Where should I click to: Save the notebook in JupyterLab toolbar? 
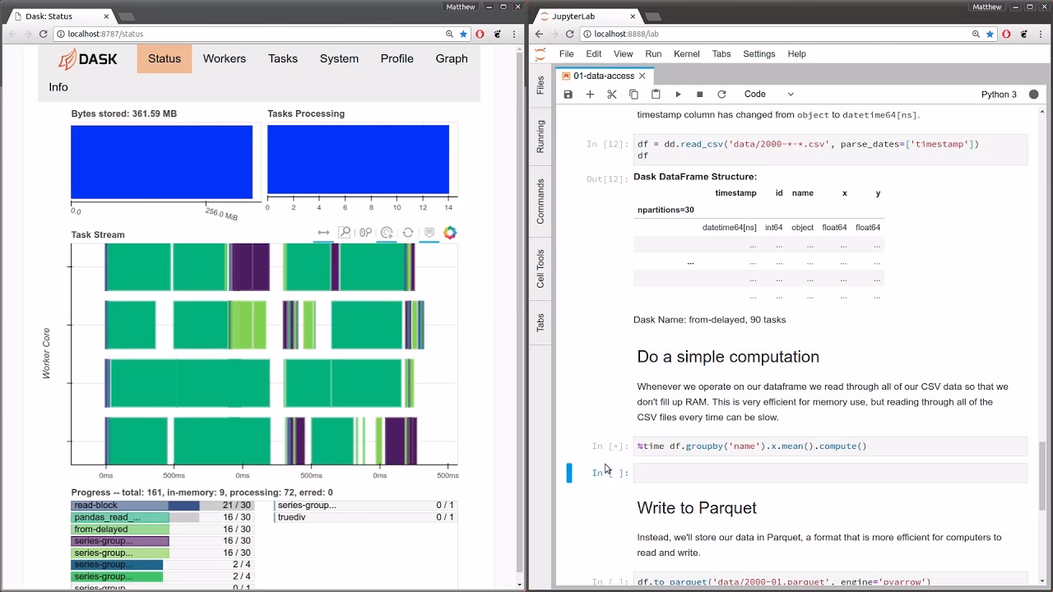click(568, 94)
